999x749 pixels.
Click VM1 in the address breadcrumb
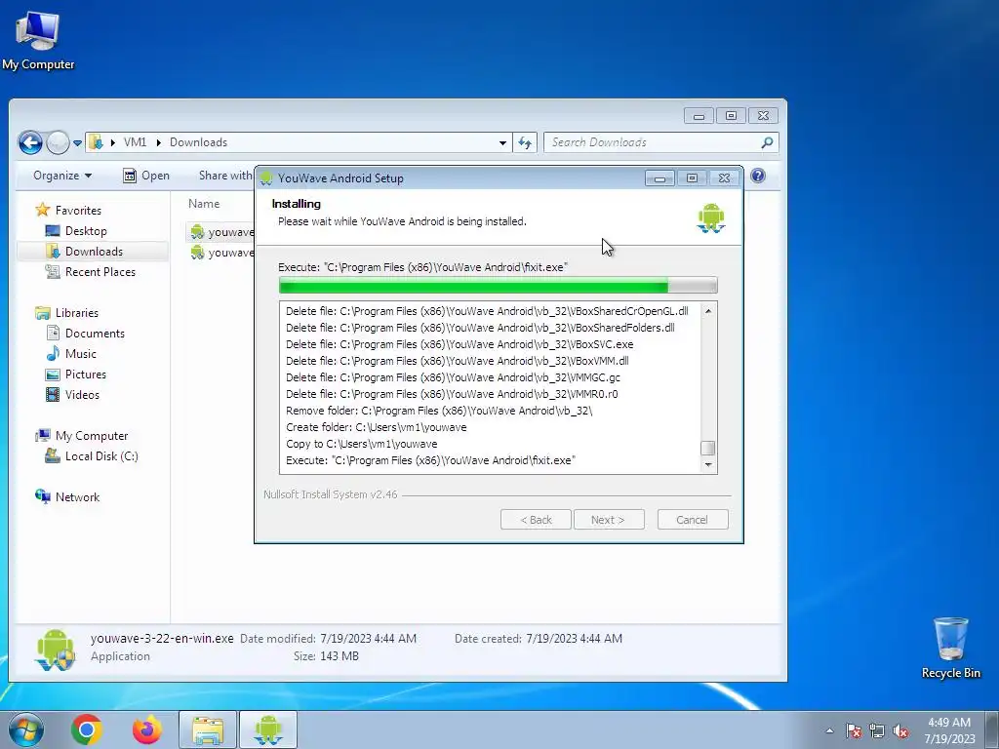[135, 142]
